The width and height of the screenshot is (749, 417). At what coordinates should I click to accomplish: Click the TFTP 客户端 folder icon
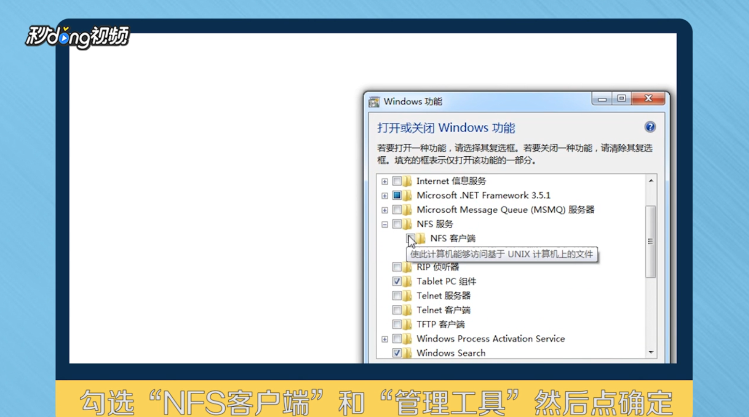coord(408,324)
